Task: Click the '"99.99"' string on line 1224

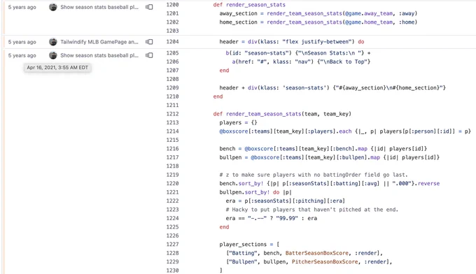Action: (287, 218)
